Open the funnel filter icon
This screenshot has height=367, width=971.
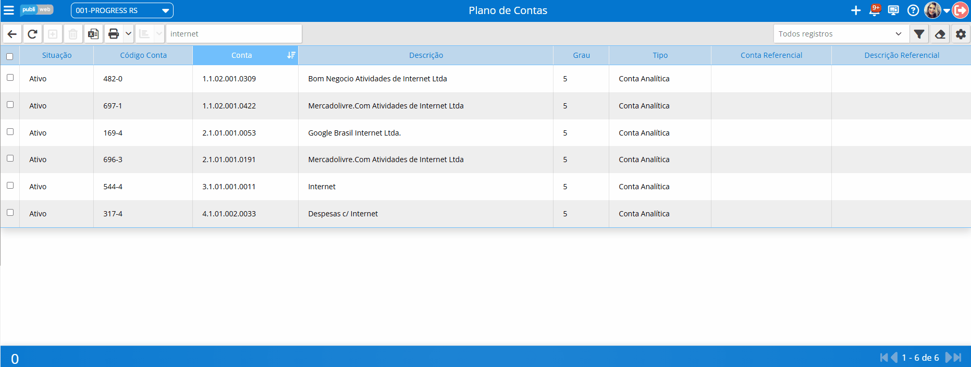click(x=919, y=34)
